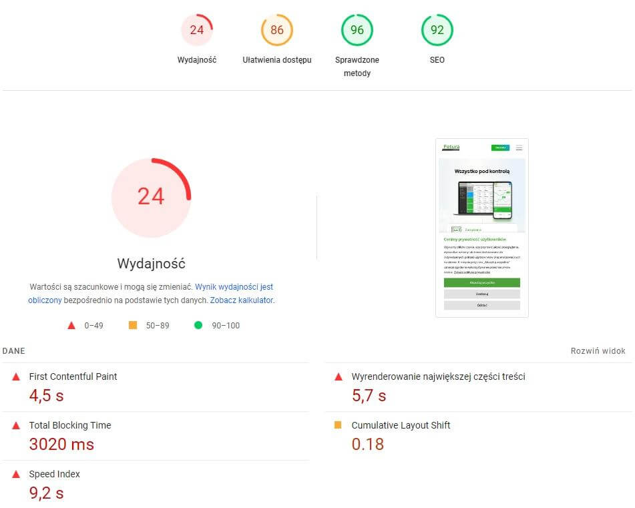Click the red triangle beside First Contentful Paint

pyautogui.click(x=16, y=377)
